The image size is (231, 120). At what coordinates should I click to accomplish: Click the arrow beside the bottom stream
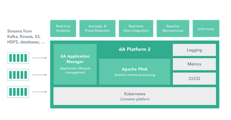[x=39, y=92]
